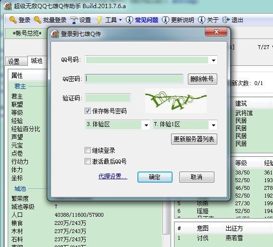273x247 pixels.
Task: Select the 元宝 attribute row
Action: 17,145
